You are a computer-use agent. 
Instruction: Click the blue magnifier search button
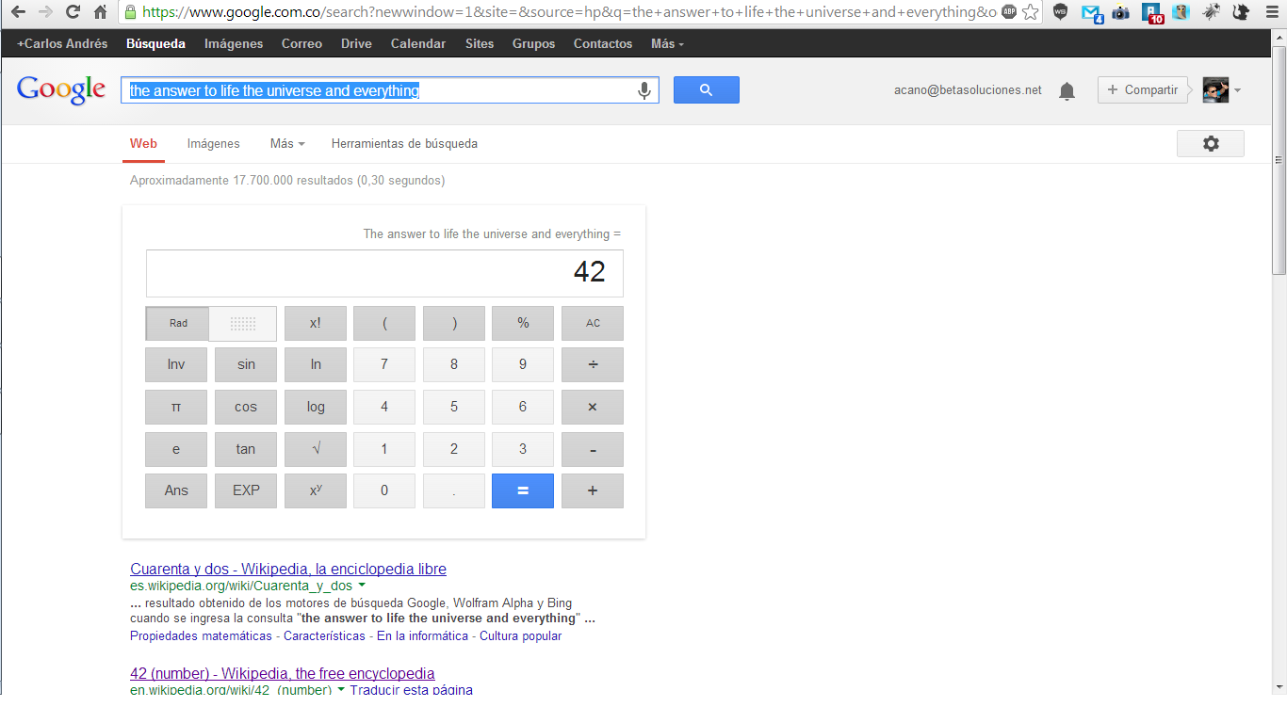coord(707,90)
